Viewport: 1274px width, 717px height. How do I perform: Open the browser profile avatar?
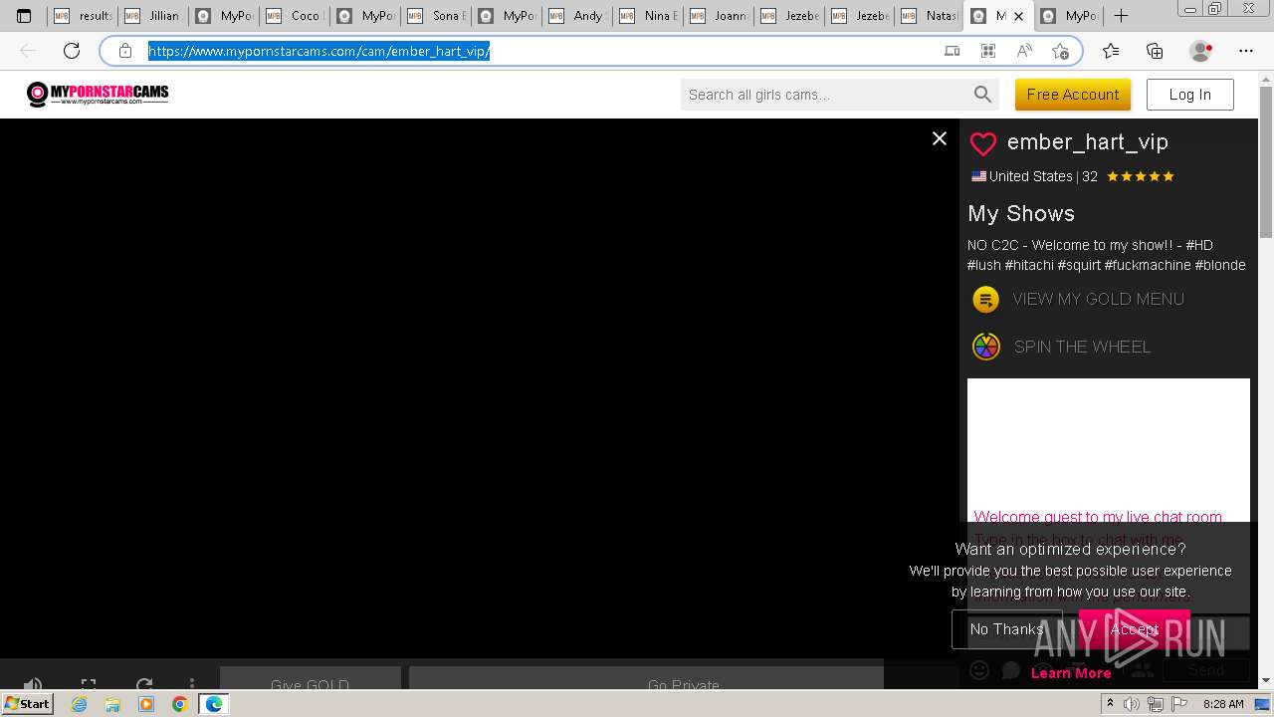(x=1201, y=51)
